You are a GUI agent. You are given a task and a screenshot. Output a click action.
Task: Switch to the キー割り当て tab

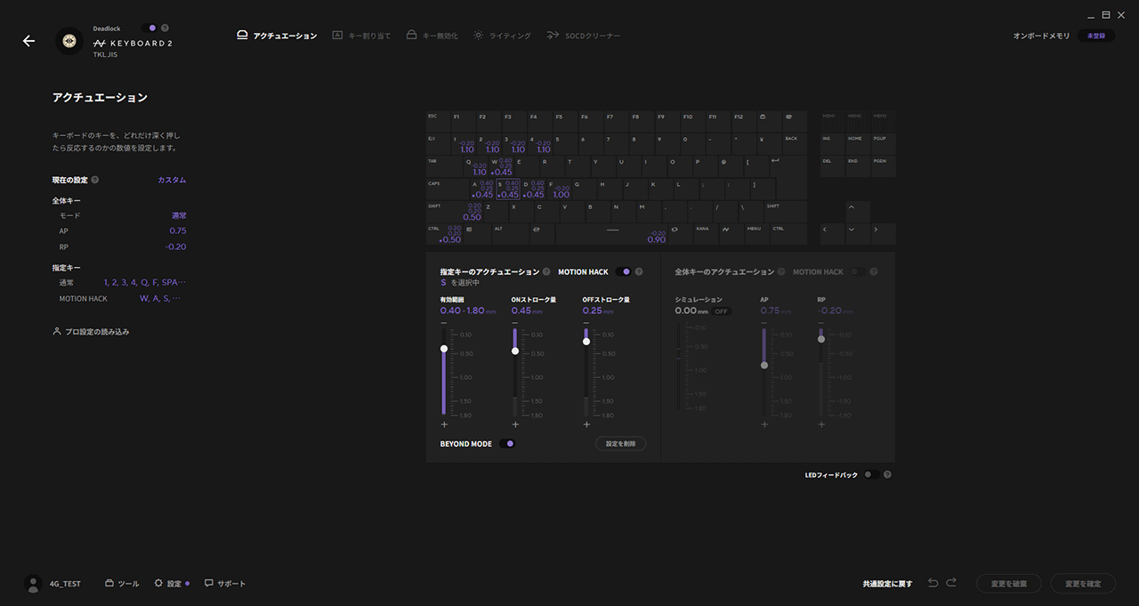pos(361,36)
